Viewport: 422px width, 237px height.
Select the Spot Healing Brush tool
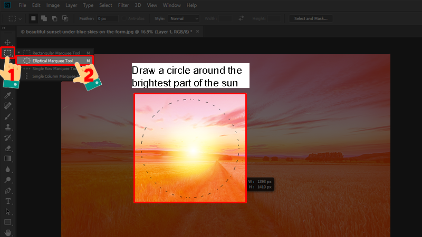(7, 106)
